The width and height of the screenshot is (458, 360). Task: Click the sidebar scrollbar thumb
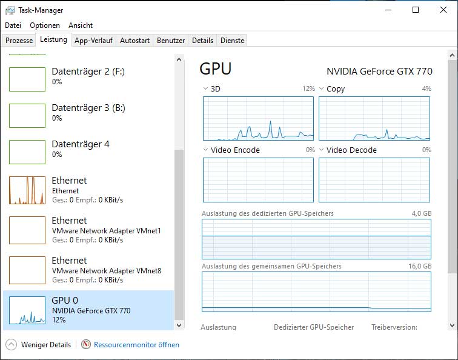coord(179,235)
